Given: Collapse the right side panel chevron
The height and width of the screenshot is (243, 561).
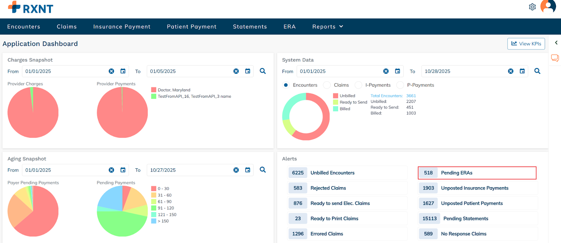Looking at the screenshot, I should click(556, 43).
